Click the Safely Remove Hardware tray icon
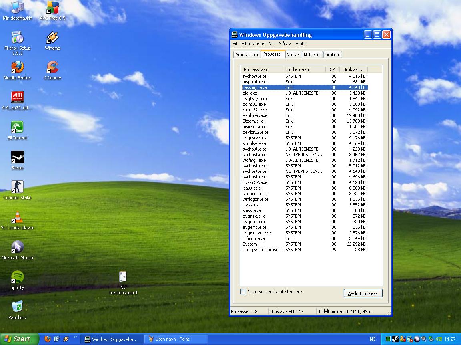This screenshot has height=345, width=461. pos(431,339)
